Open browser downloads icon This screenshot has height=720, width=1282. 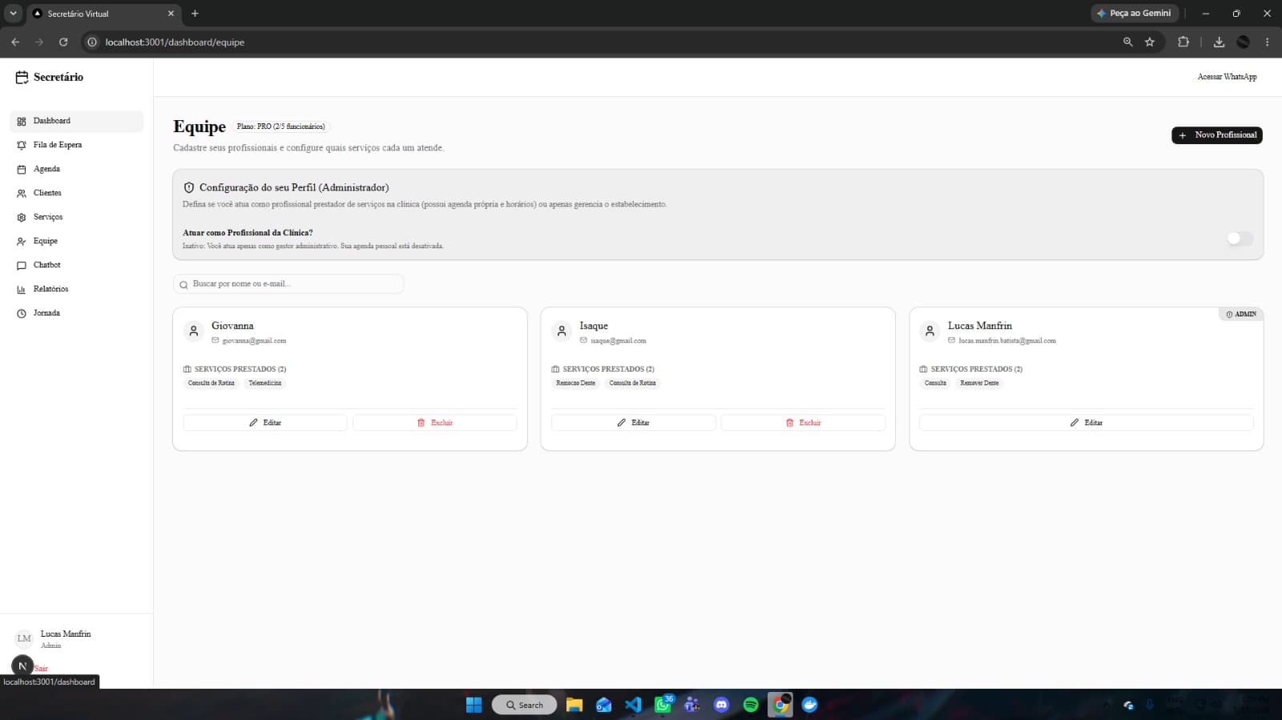tap(1219, 42)
